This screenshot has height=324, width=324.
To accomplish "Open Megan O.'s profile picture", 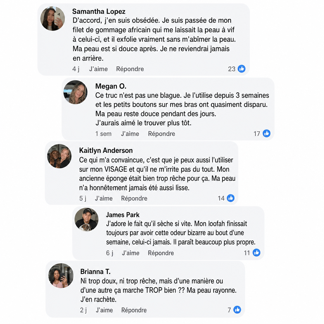I will click(x=75, y=92).
